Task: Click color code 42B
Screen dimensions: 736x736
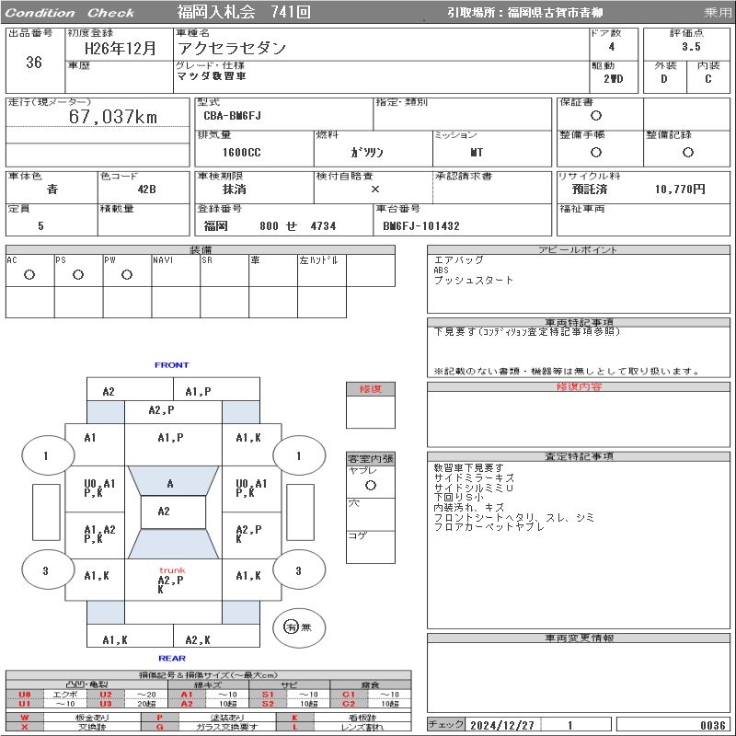Action: click(x=146, y=190)
